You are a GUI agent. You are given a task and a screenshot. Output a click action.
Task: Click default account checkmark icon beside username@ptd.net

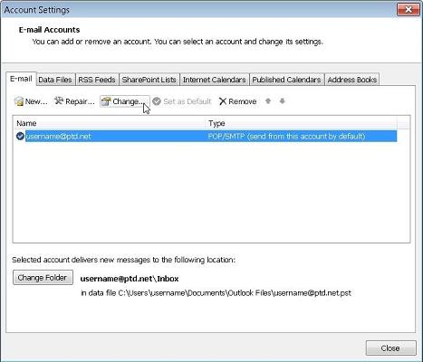[20, 137]
